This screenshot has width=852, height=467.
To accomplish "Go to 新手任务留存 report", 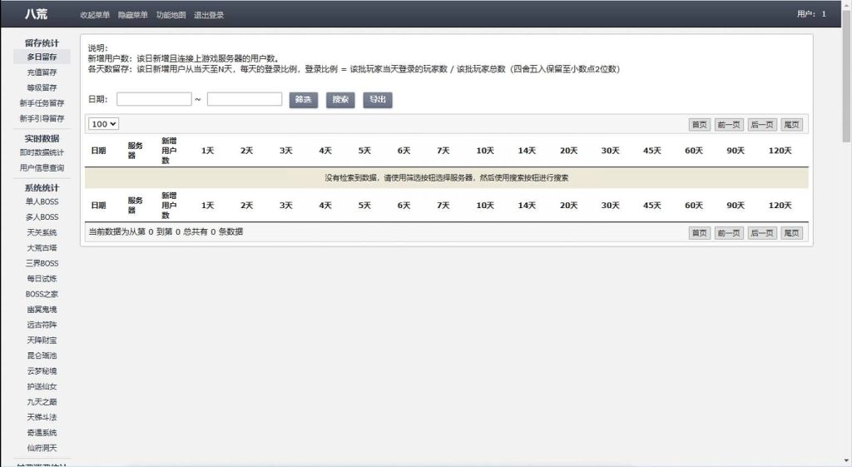I will point(42,103).
